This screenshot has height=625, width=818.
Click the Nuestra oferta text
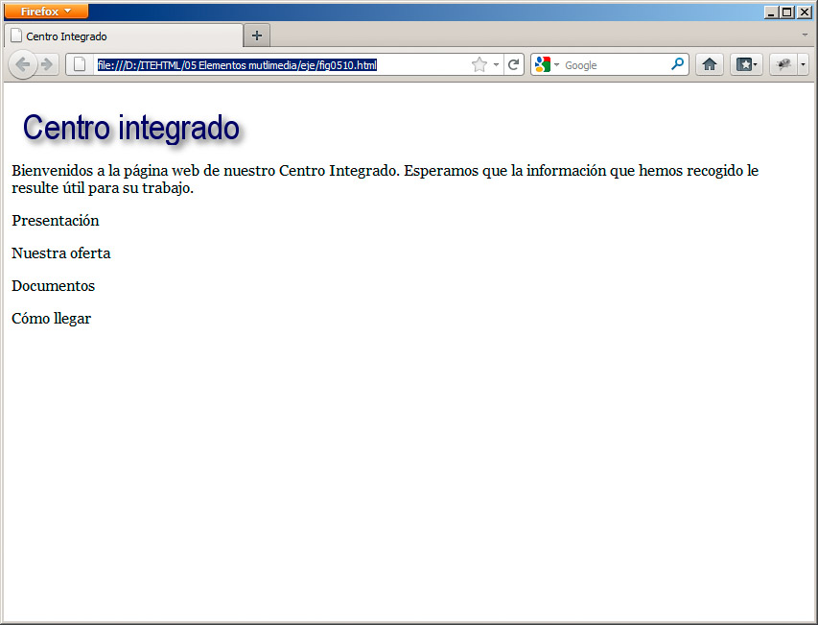tap(61, 253)
